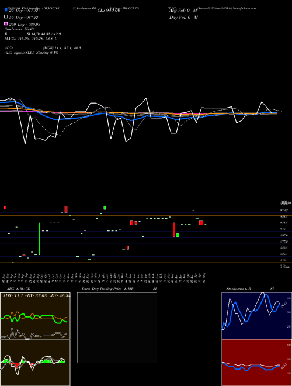Click the 877.2 price axis label

(x=284, y=242)
